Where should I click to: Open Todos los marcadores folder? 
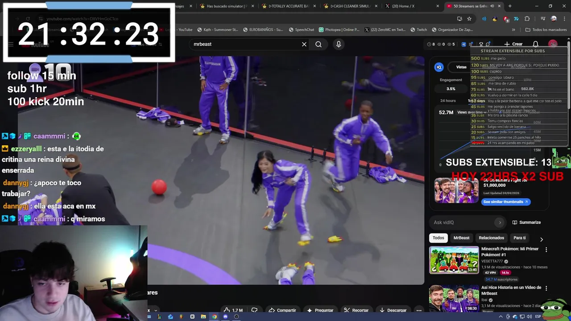546,30
